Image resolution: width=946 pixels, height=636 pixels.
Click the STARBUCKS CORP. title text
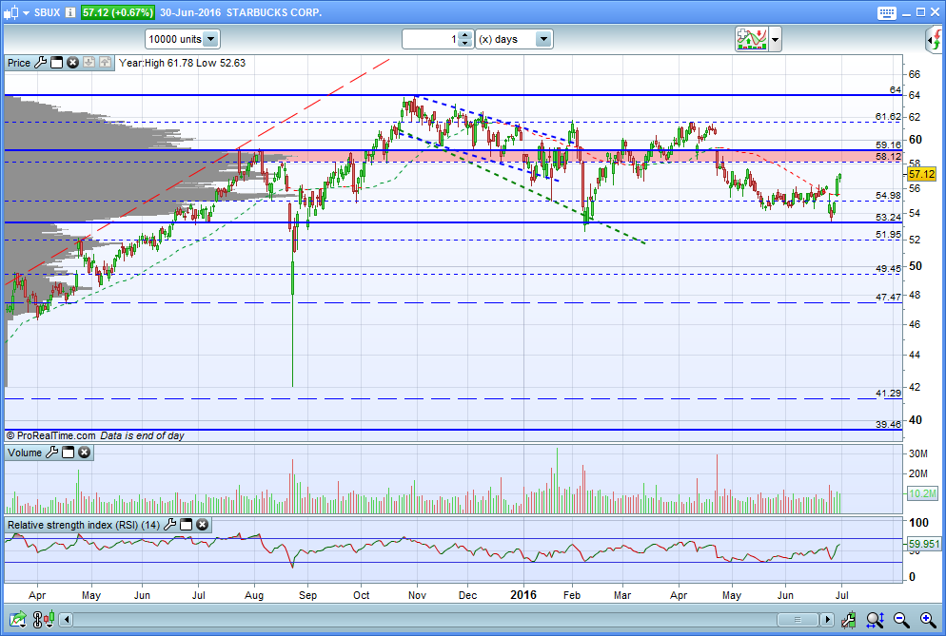click(x=274, y=12)
